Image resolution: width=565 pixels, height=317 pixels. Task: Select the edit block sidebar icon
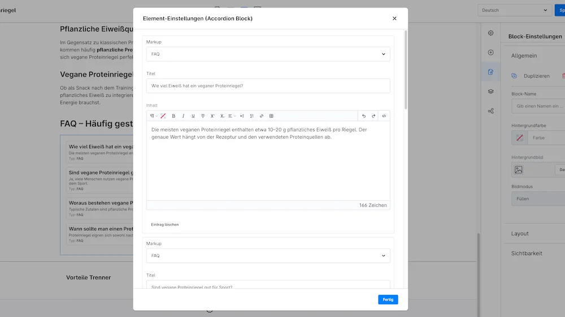(491, 72)
